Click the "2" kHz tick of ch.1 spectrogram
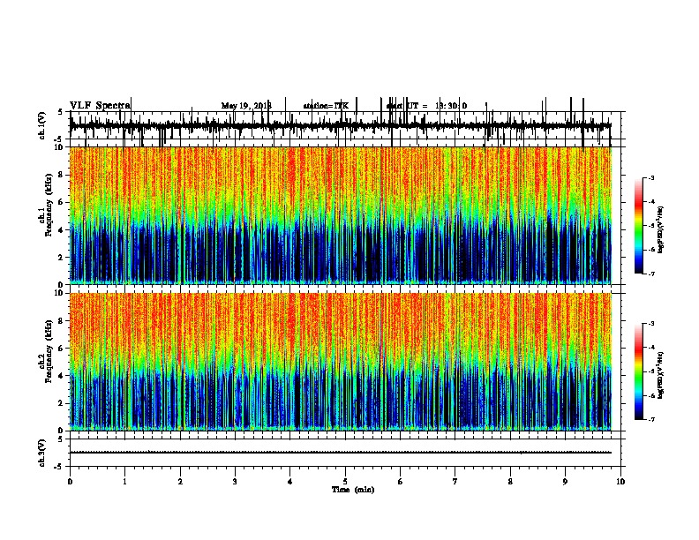The height and width of the screenshot is (540, 699). pos(62,257)
